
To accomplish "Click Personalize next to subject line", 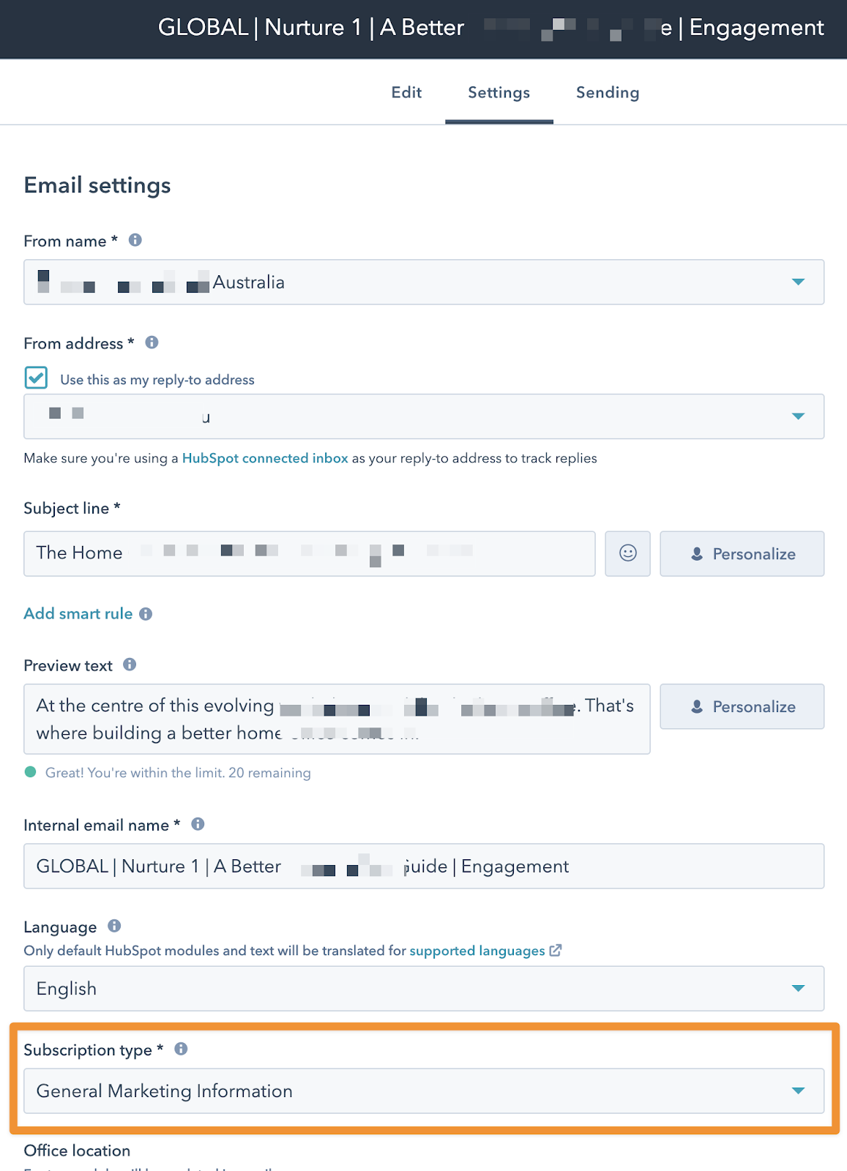I will tap(742, 554).
